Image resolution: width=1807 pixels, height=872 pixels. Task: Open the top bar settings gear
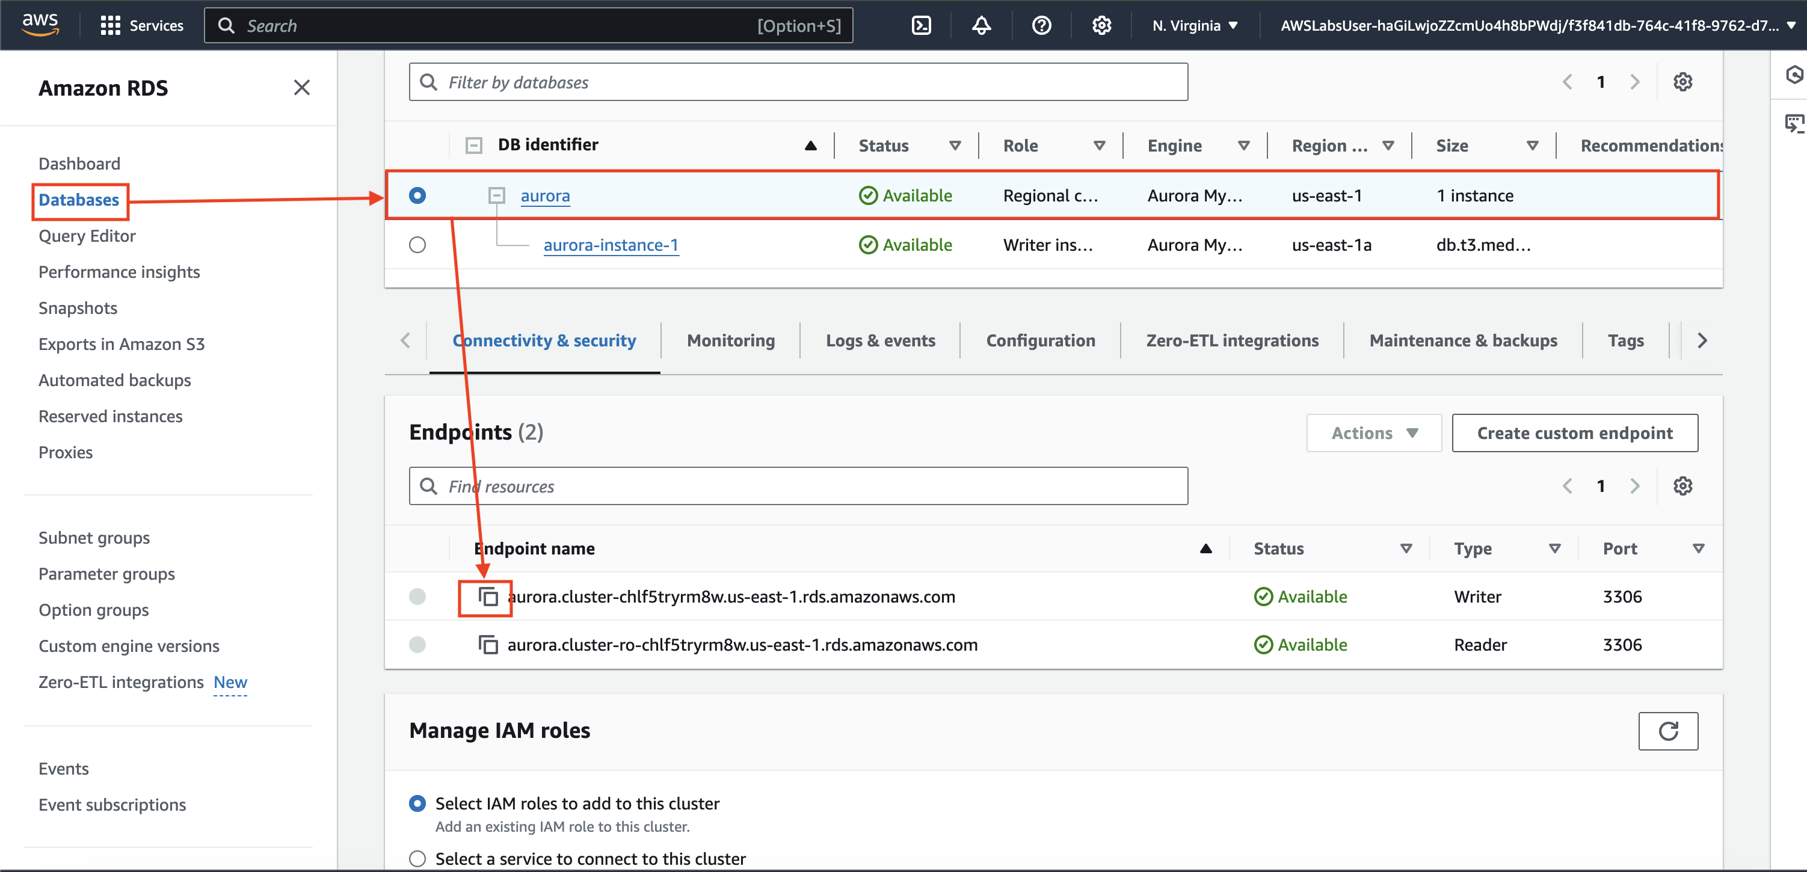1101,26
